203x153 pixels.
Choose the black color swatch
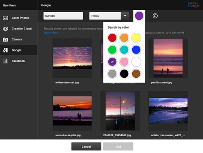coord(124,74)
